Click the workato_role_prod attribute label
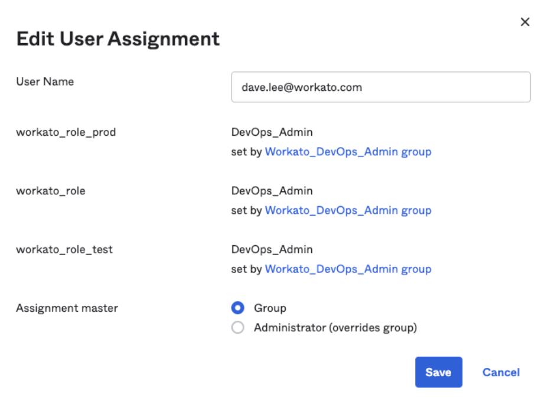Image resolution: width=548 pixels, height=404 pixels. pyautogui.click(x=66, y=132)
